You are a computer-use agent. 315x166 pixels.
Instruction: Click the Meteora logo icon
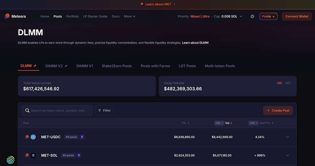click(7, 16)
